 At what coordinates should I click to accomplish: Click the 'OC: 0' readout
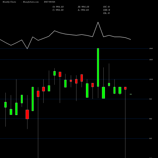tap(106, 7)
